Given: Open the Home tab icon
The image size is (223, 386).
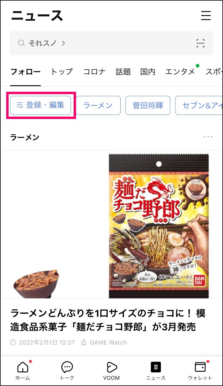Looking at the screenshot, I should 23,367.
